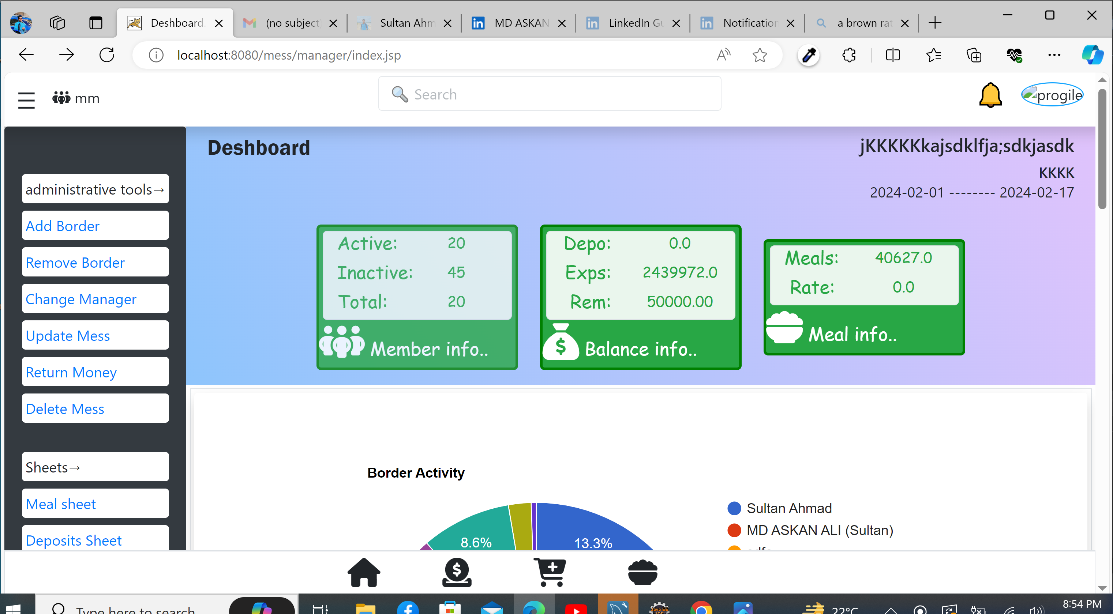Toggle split screen view
Viewport: 1113px width, 614px height.
point(893,55)
